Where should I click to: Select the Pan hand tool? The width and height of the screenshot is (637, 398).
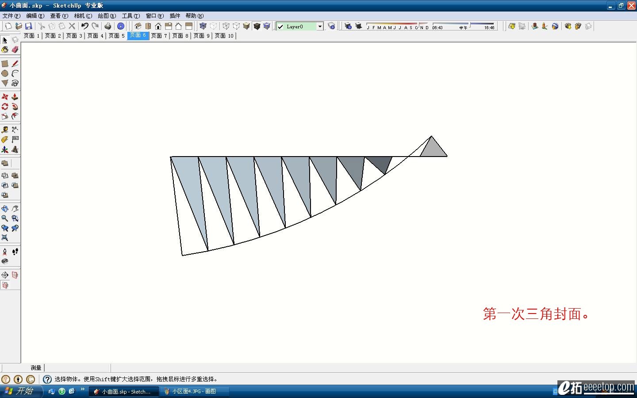(15, 209)
